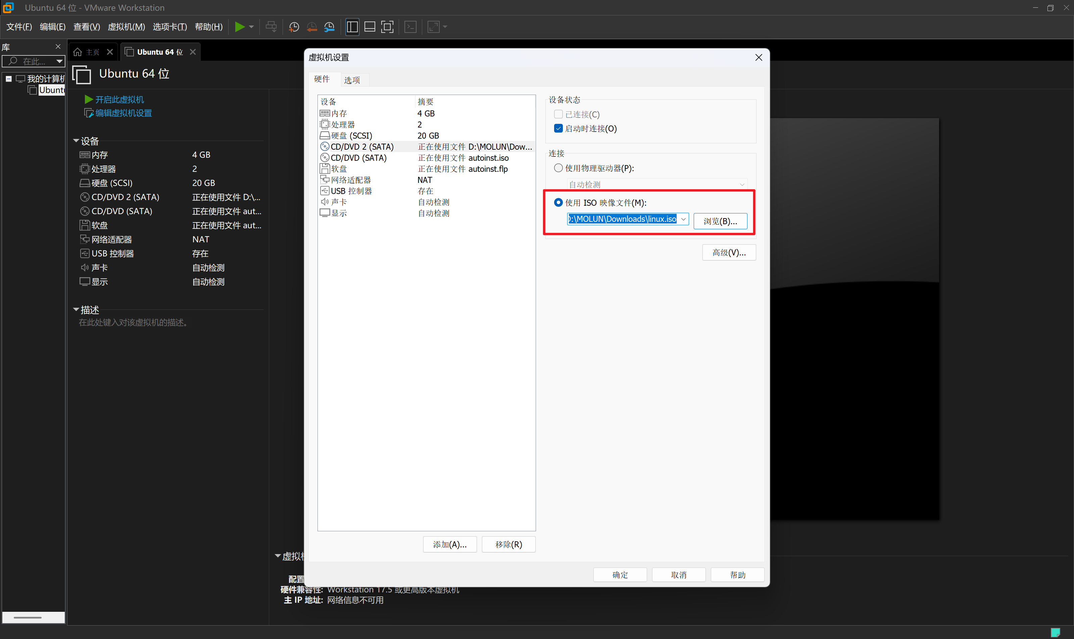This screenshot has width=1074, height=639.
Task: Open the 选项卡(T) menu
Action: [x=170, y=27]
